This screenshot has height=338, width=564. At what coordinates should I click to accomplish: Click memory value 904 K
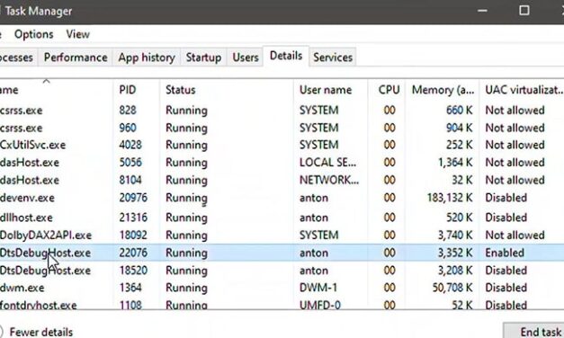(460, 128)
